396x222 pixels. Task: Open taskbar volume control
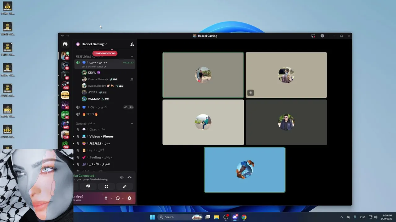(x=376, y=217)
